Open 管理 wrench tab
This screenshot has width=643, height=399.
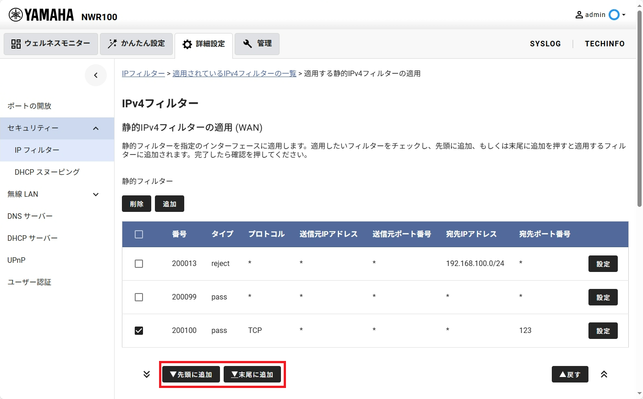click(x=257, y=44)
